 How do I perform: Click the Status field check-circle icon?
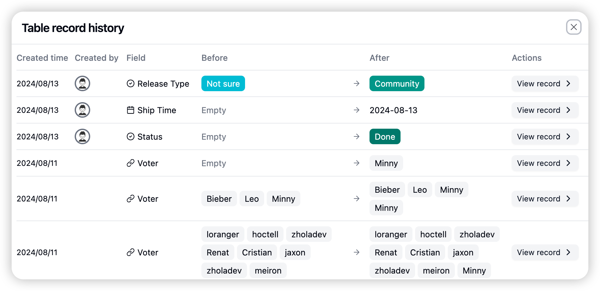pyautogui.click(x=130, y=136)
